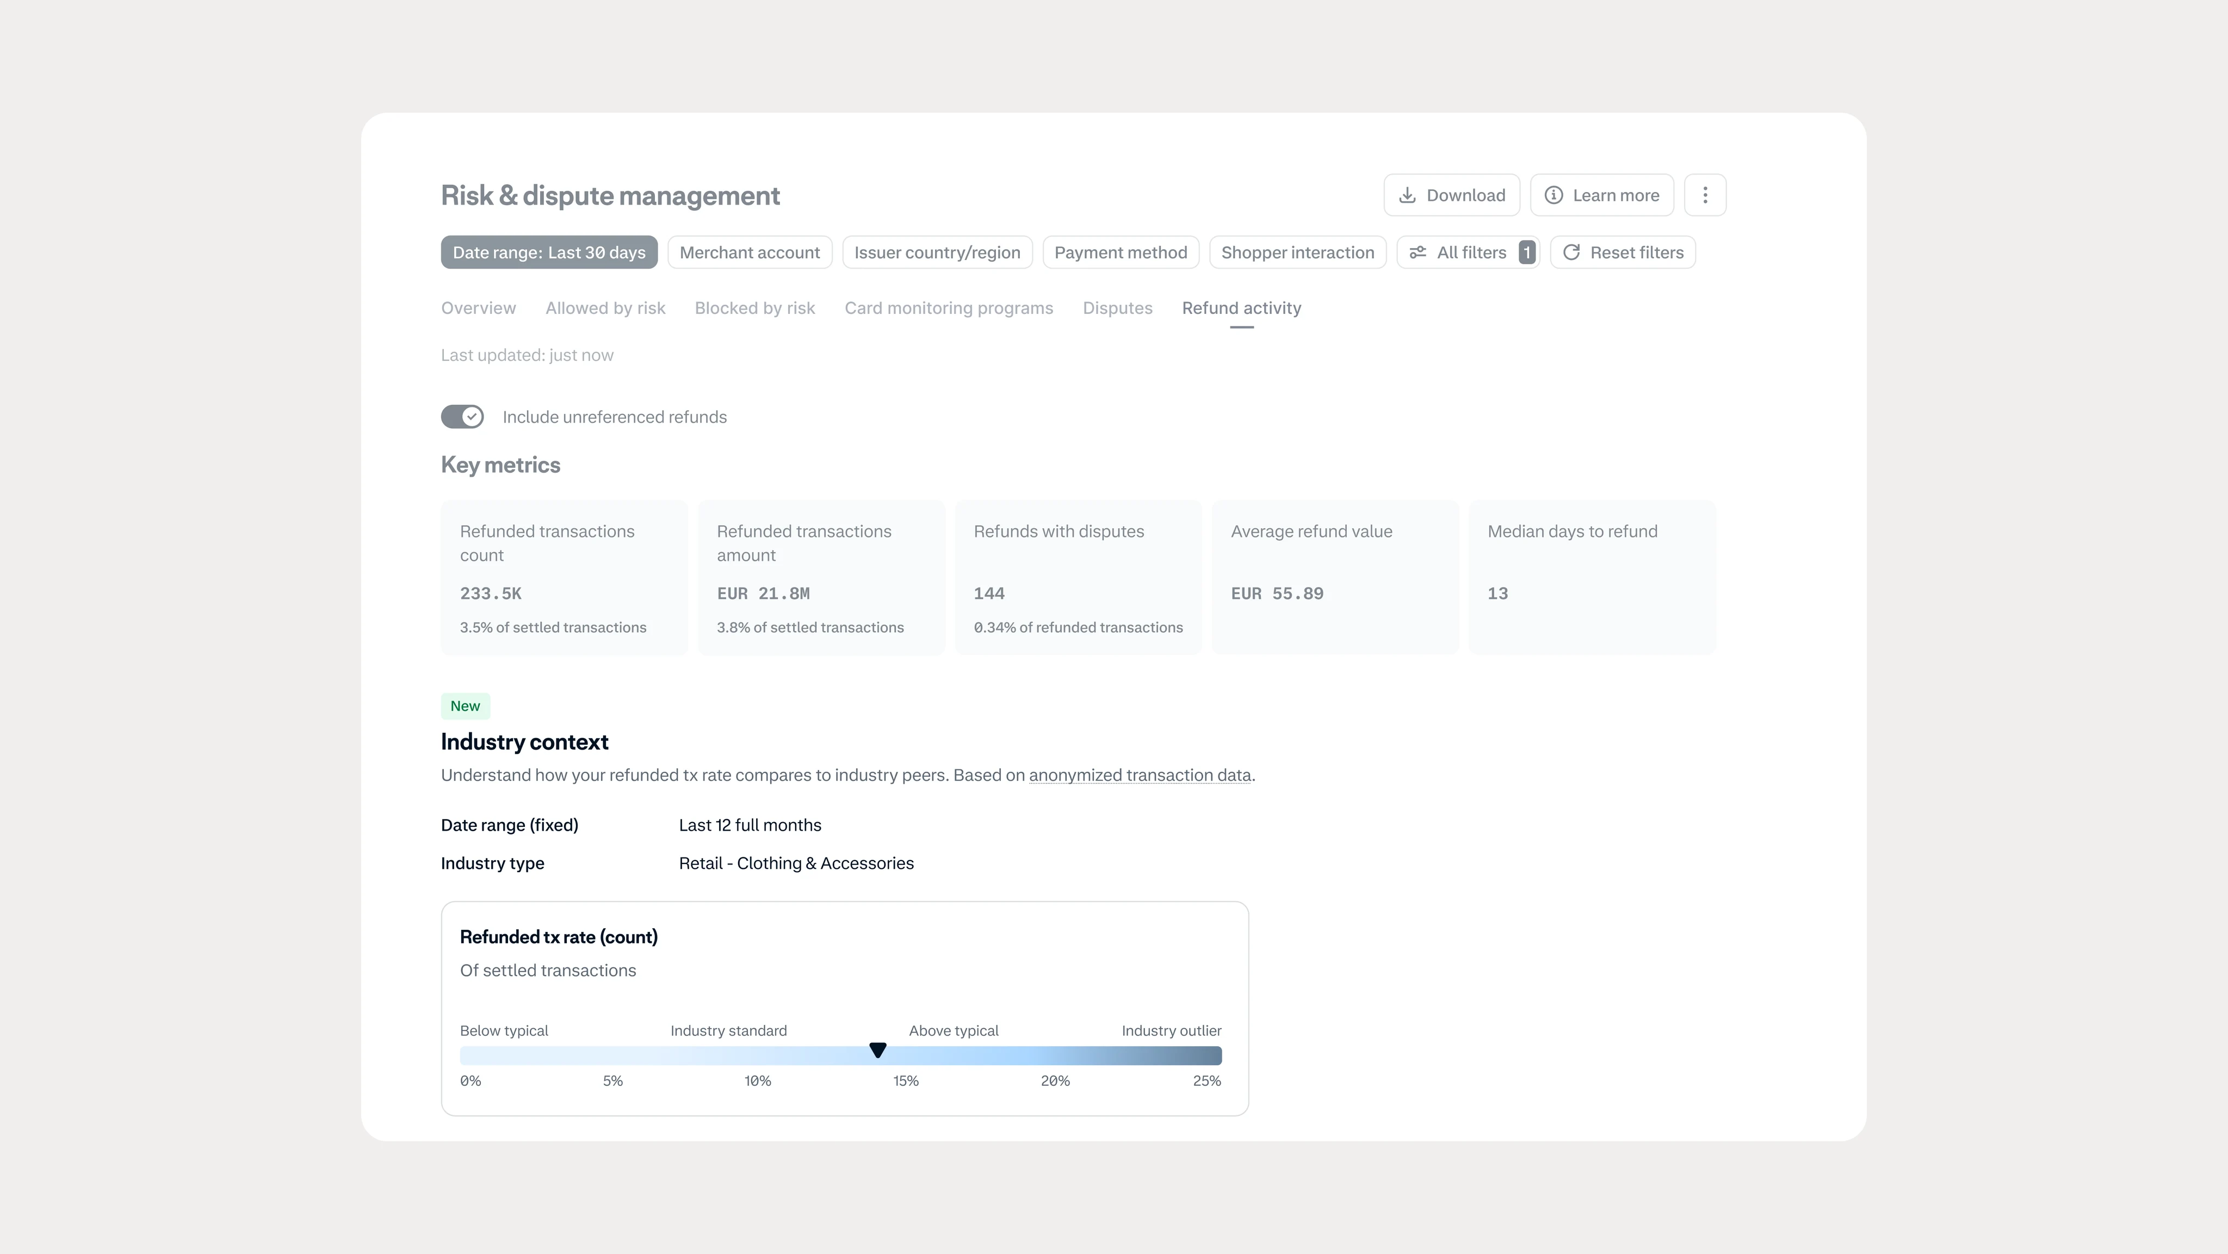Open the Card monitoring programs tab
Viewport: 2228px width, 1254px height.
(x=949, y=308)
